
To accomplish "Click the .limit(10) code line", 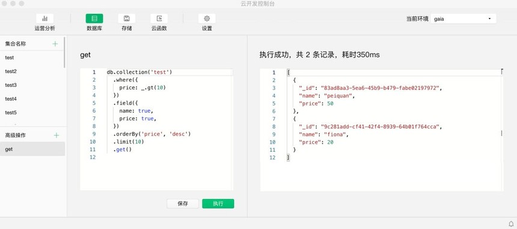I will 129,142.
